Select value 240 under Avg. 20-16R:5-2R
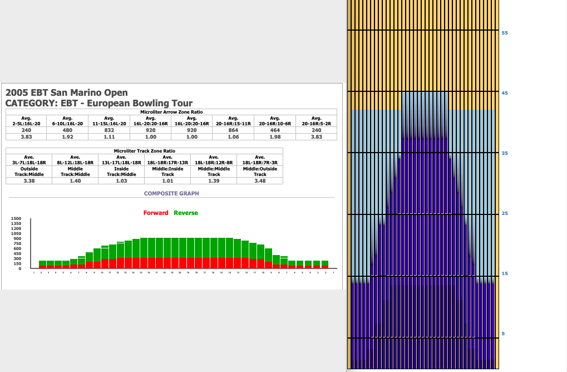This screenshot has height=372, width=567. click(317, 130)
